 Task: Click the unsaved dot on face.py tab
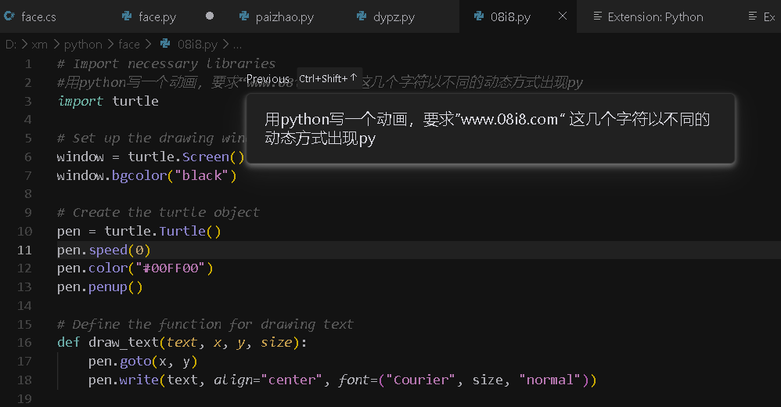pyautogui.click(x=210, y=16)
